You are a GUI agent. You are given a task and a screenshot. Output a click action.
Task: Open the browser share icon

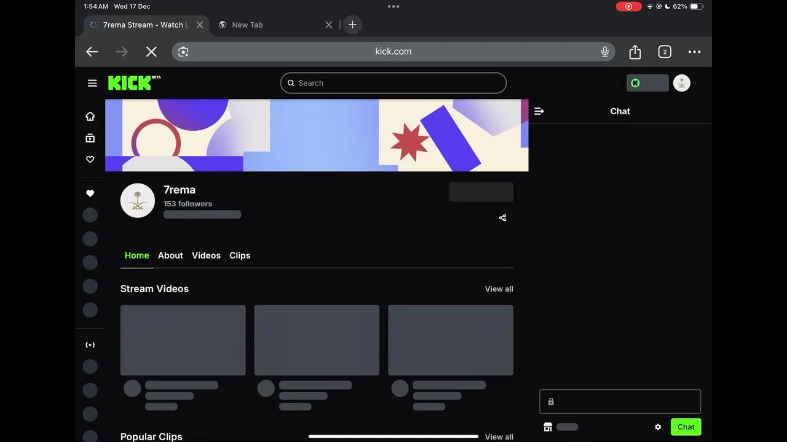coord(635,52)
